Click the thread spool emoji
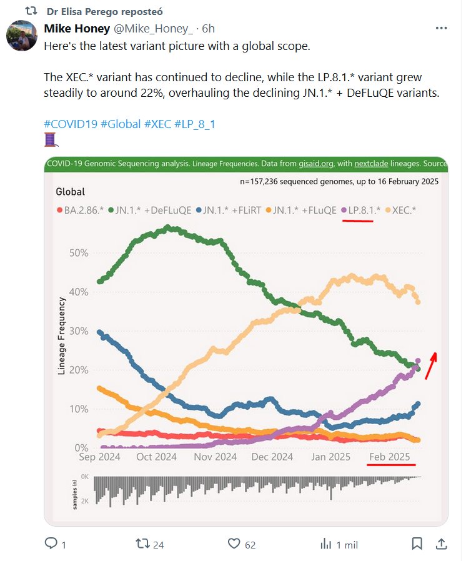The image size is (466, 561). tap(51, 139)
